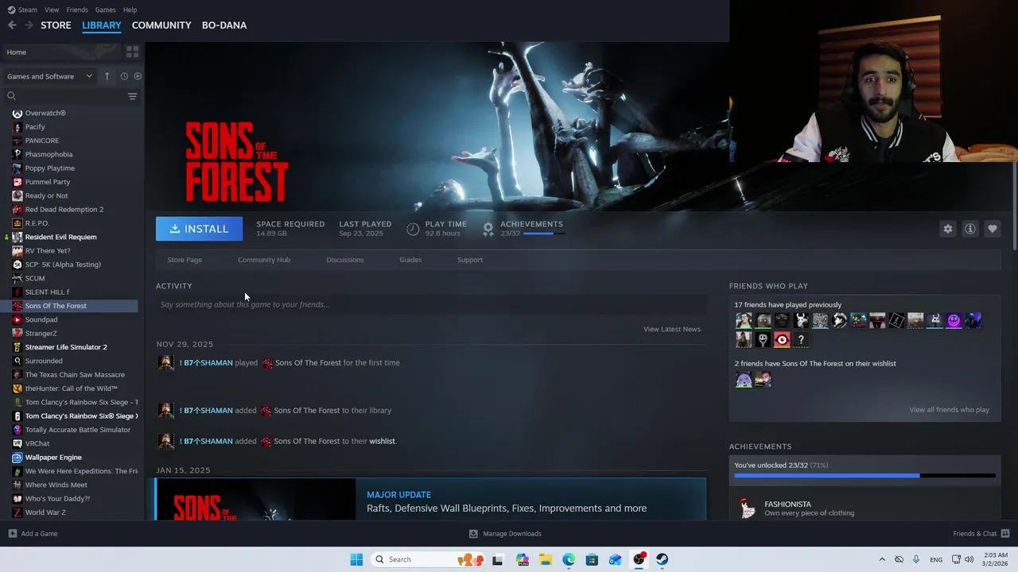The image size is (1018, 572).
Task: Open the Store Page tab
Action: coord(185,260)
